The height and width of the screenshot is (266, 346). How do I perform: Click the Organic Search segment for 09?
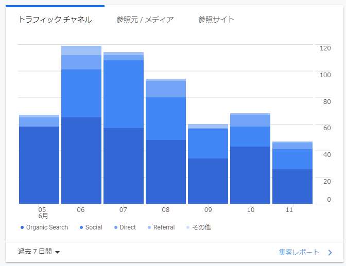coord(208,181)
